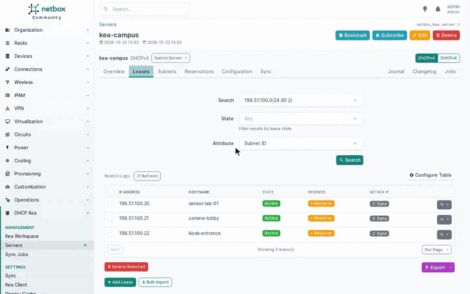Open Kea Workspace in sidebar
This screenshot has width=470, height=294.
tap(22, 236)
